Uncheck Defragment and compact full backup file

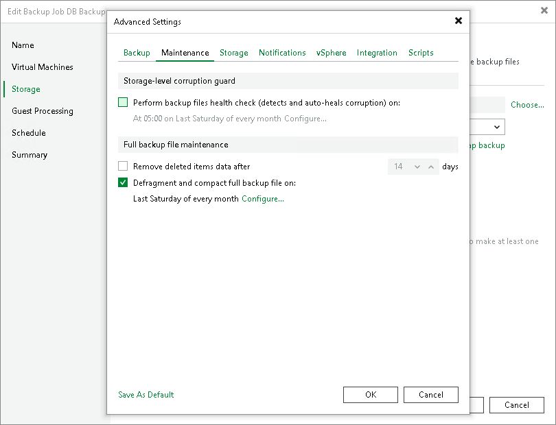[123, 182]
